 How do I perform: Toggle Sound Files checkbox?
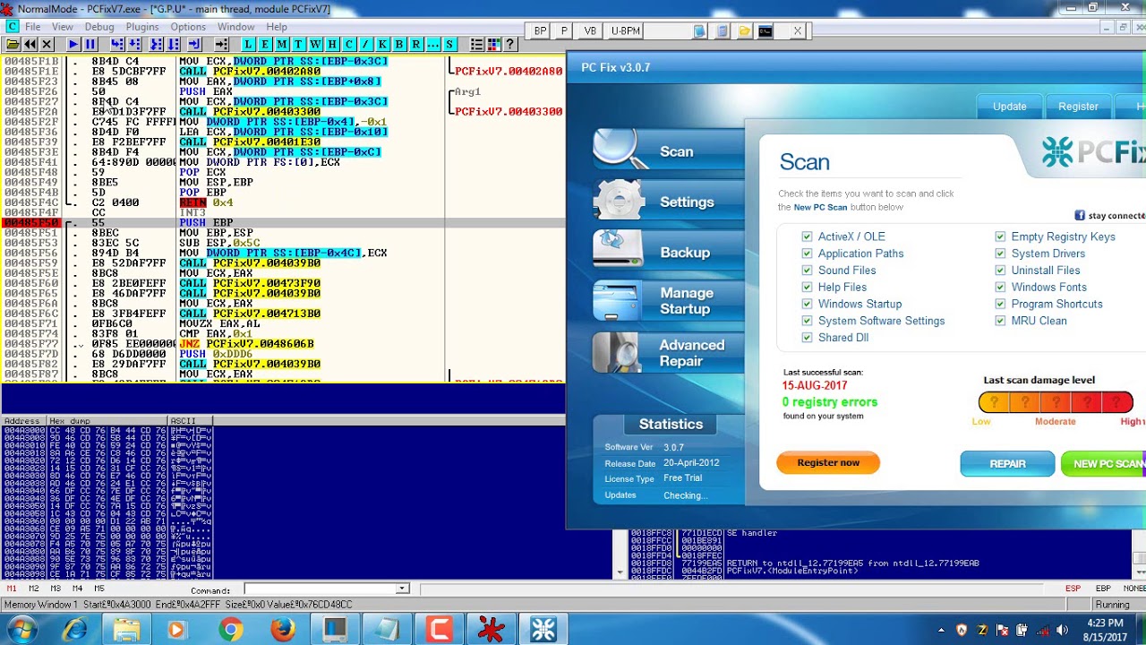pos(808,271)
